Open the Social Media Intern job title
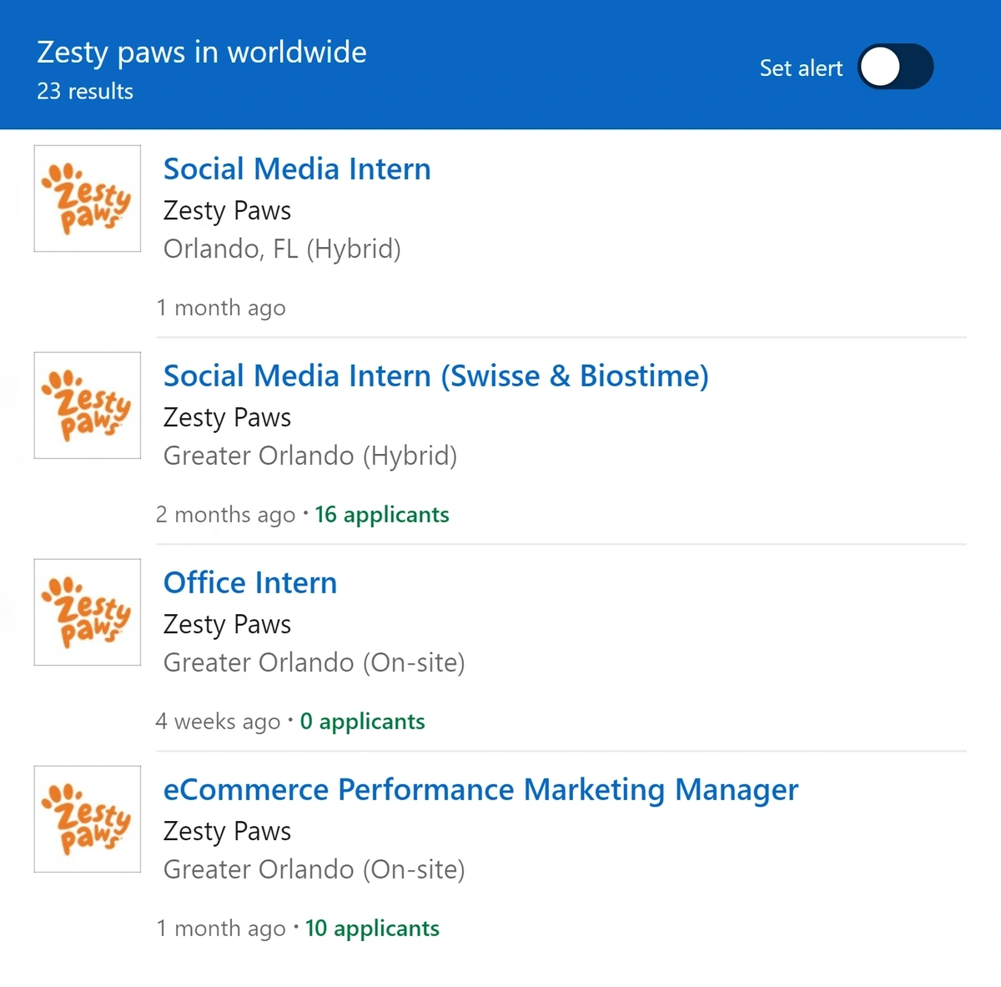Viewport: 1001px width, 987px height. point(297,169)
